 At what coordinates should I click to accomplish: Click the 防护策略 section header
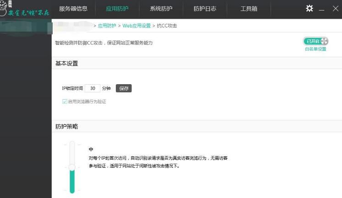(x=66, y=127)
